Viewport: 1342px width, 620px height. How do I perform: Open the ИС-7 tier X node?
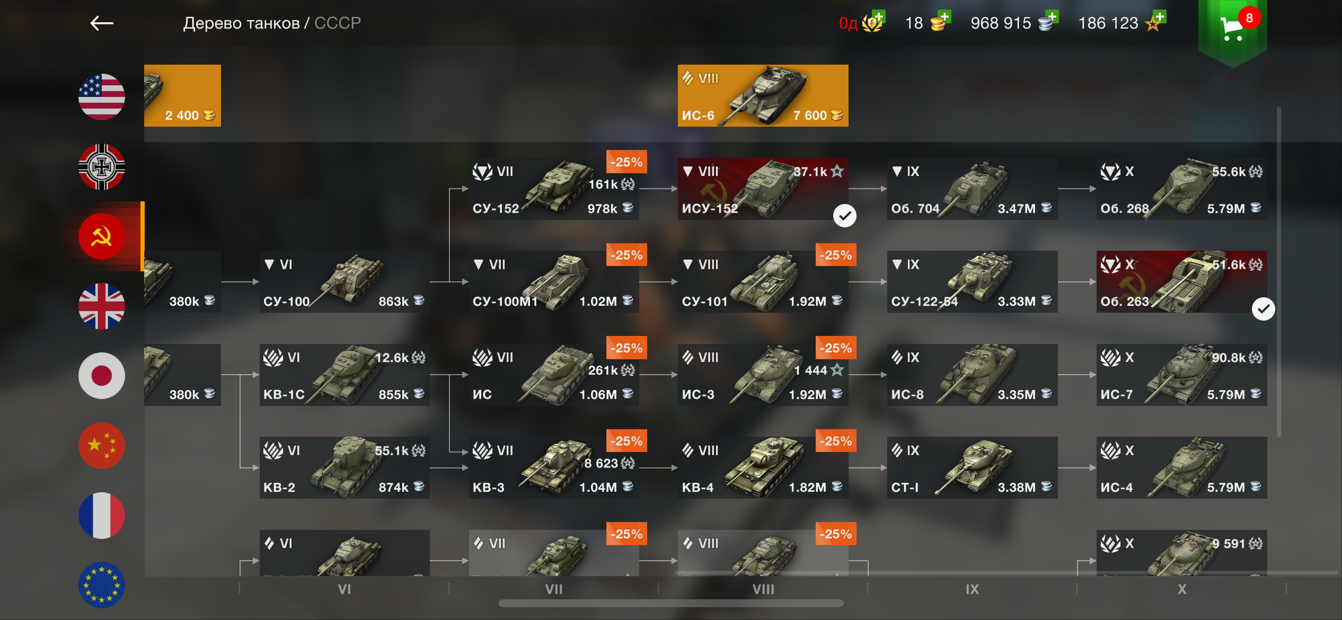(1182, 375)
